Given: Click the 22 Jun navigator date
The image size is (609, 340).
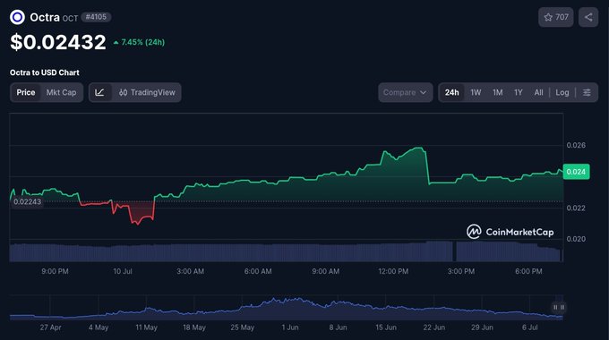Looking at the screenshot, I should 434,327.
